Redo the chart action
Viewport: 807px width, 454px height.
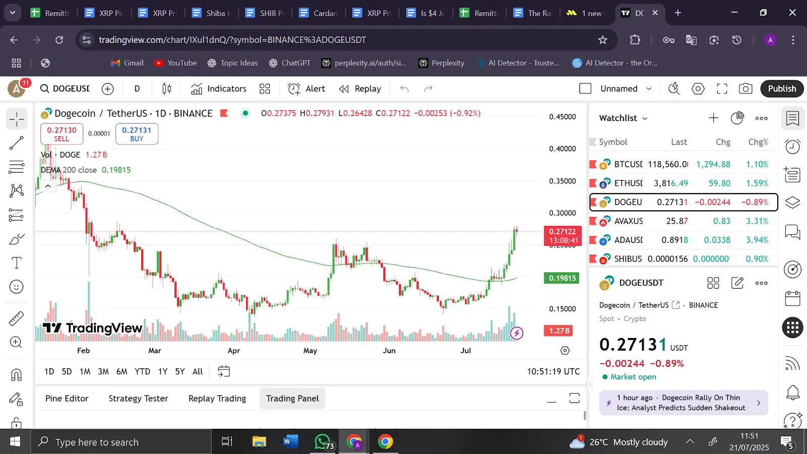(428, 89)
